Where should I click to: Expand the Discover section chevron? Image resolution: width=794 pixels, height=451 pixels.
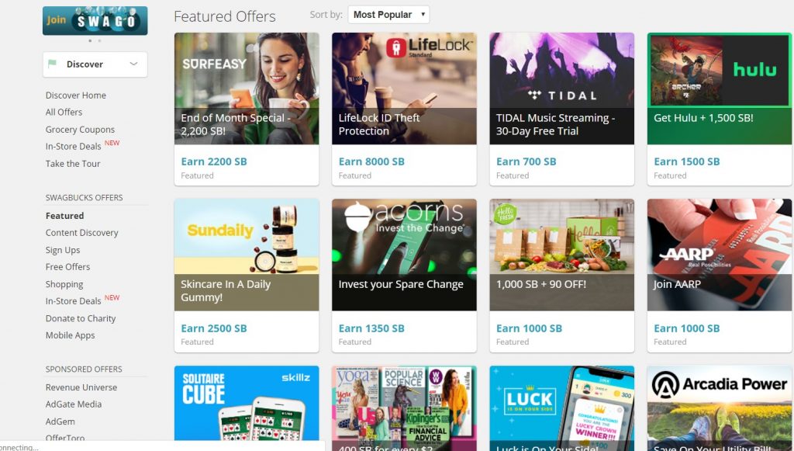[133, 64]
